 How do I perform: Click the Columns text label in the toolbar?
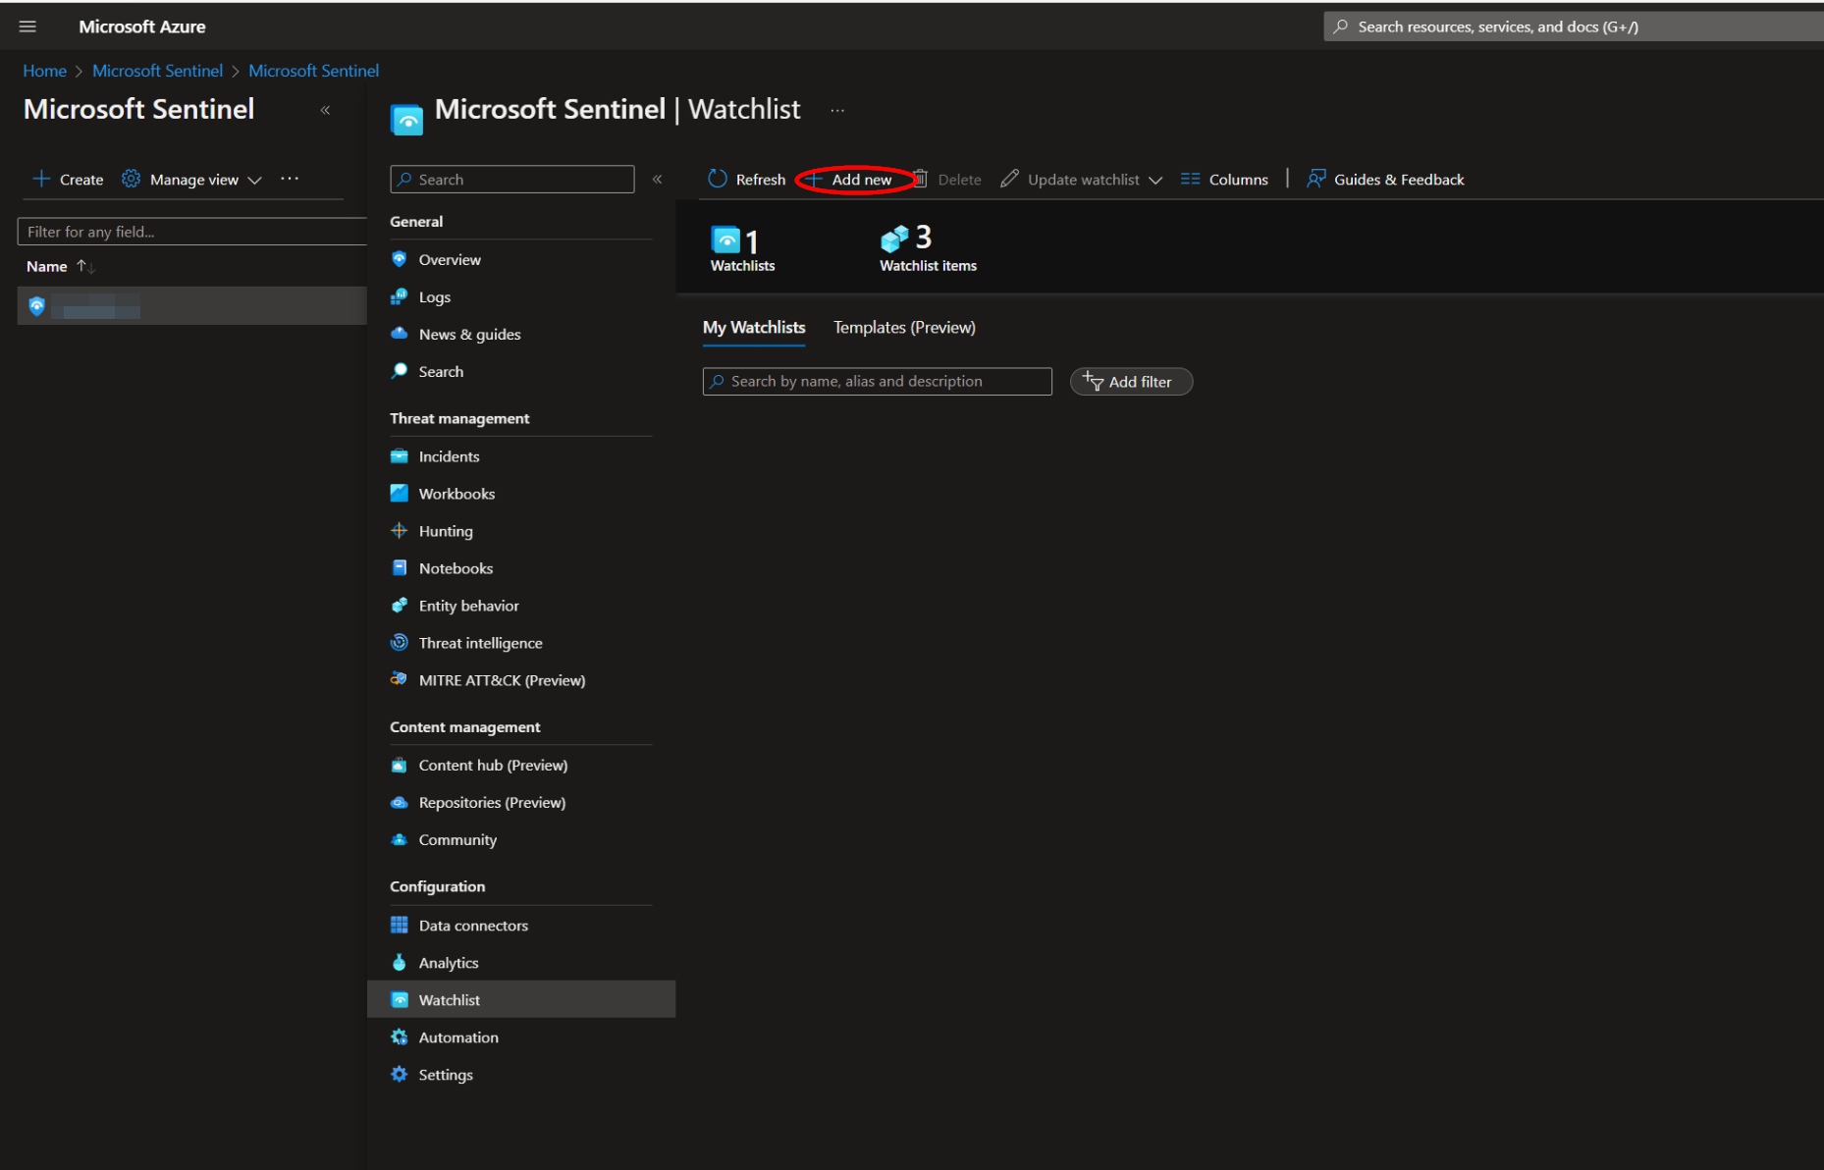1238,180
